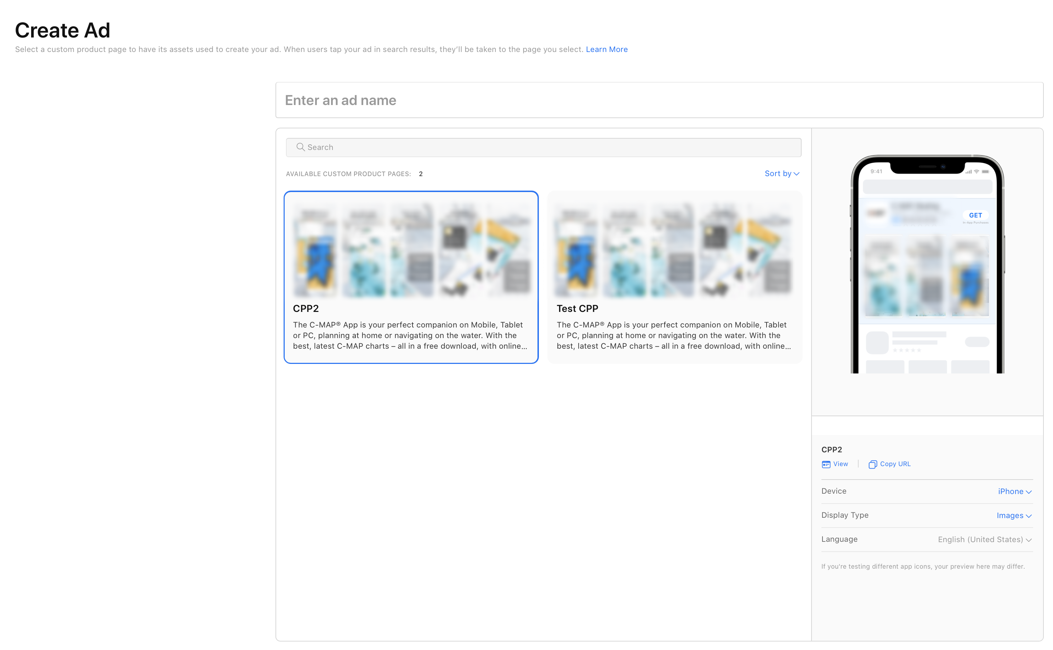Expand the Language English (United States) dropdown

(984, 540)
